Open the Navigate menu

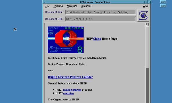coord(72,6)
